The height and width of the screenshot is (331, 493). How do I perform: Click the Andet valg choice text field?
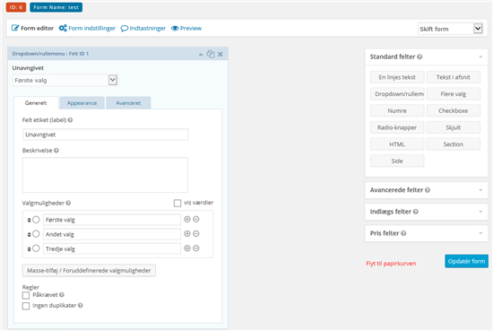(x=112, y=234)
